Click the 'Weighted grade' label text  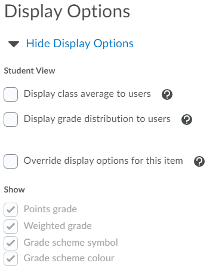tap(58, 226)
